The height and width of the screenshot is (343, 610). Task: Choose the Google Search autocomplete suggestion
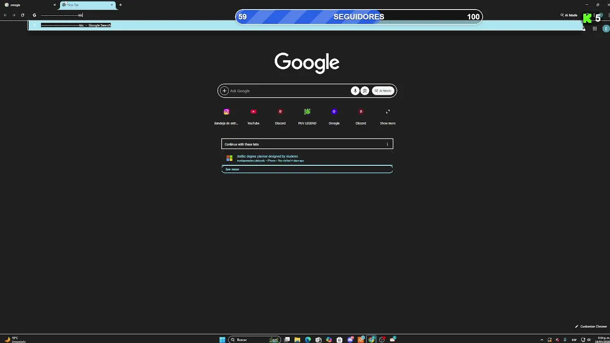pos(305,25)
